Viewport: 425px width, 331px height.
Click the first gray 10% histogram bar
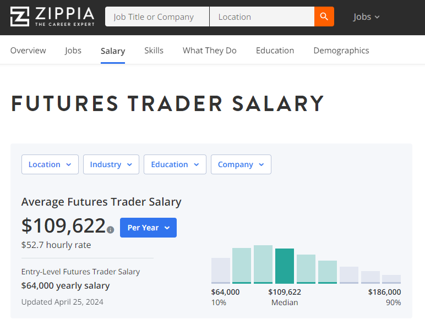(x=221, y=271)
